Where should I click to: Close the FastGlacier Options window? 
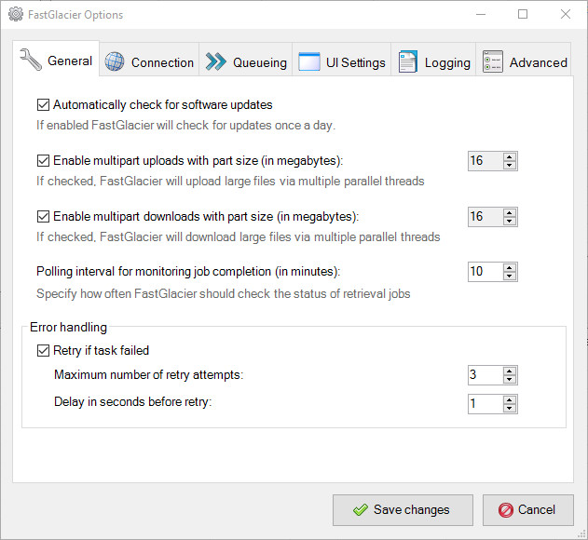pyautogui.click(x=566, y=15)
